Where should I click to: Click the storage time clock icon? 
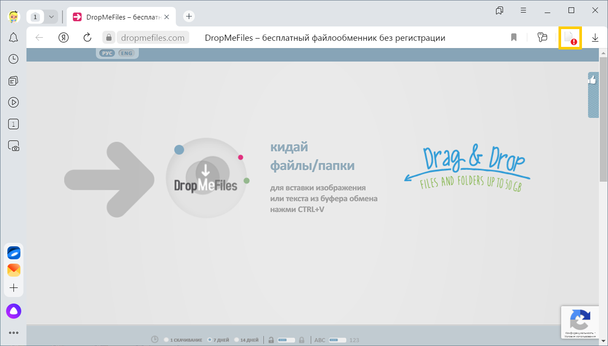155,339
